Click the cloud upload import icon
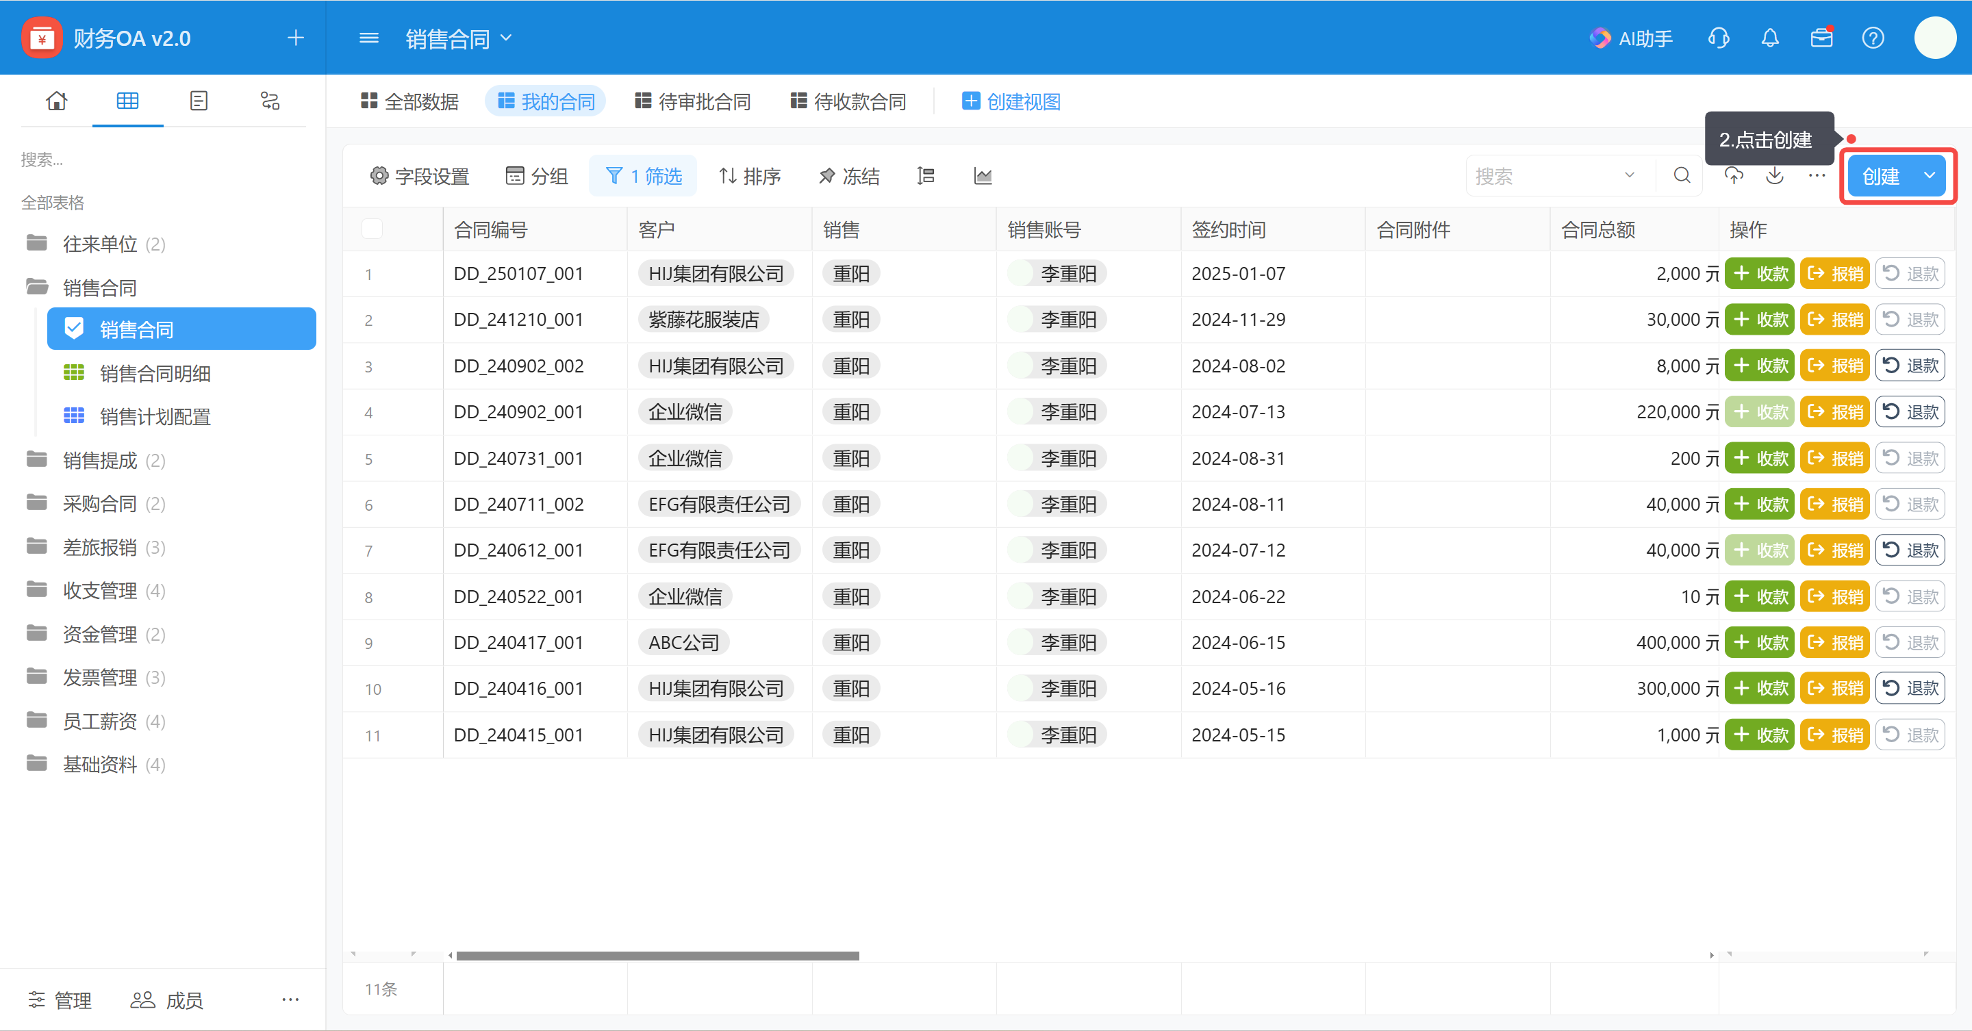This screenshot has width=1972, height=1031. [1734, 176]
